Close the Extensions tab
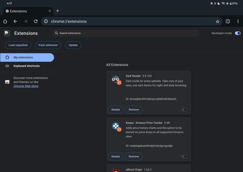The height and width of the screenshot is (172, 243). point(50,11)
